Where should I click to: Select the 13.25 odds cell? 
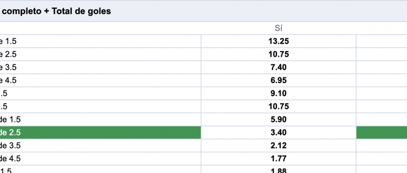(278, 41)
